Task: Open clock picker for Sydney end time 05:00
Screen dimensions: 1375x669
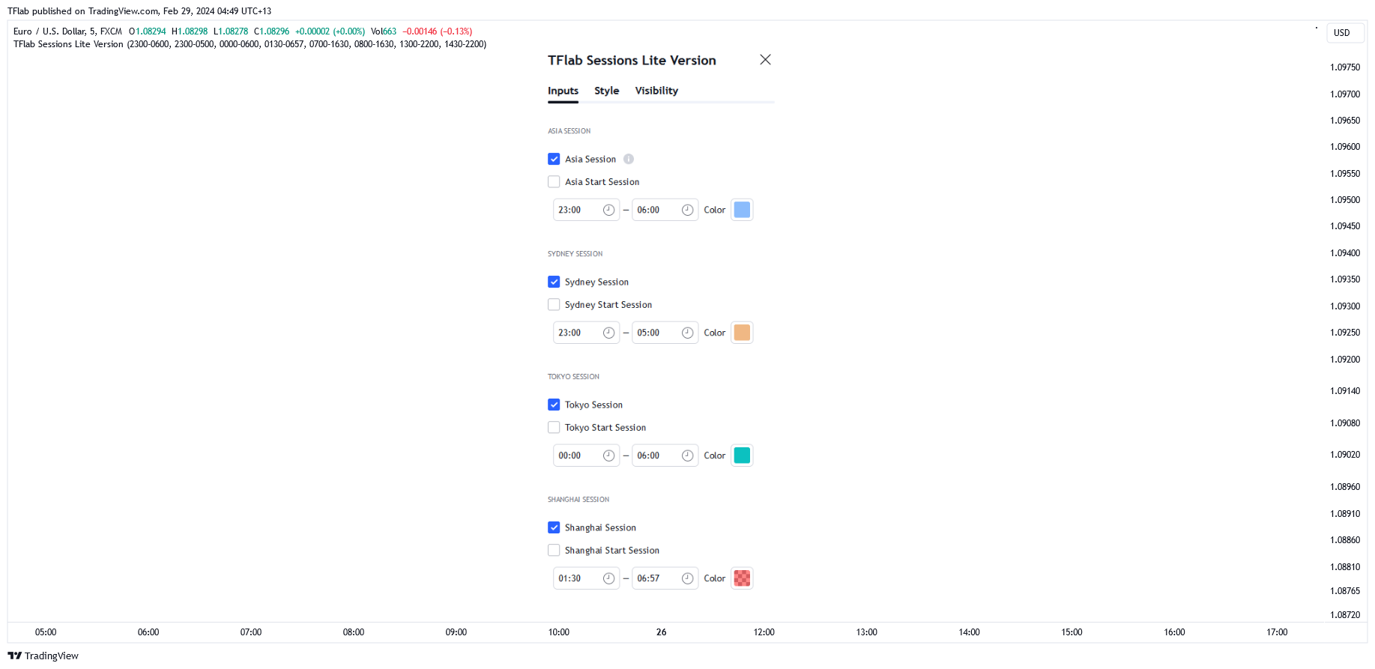Action: click(x=687, y=333)
